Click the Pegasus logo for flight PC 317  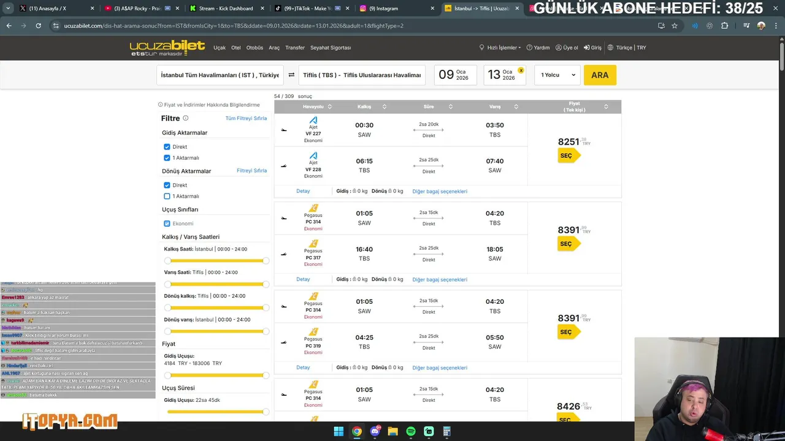click(x=313, y=244)
